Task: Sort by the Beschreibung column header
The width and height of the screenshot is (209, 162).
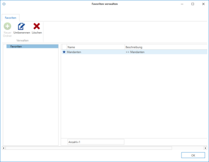Action: tap(166, 47)
